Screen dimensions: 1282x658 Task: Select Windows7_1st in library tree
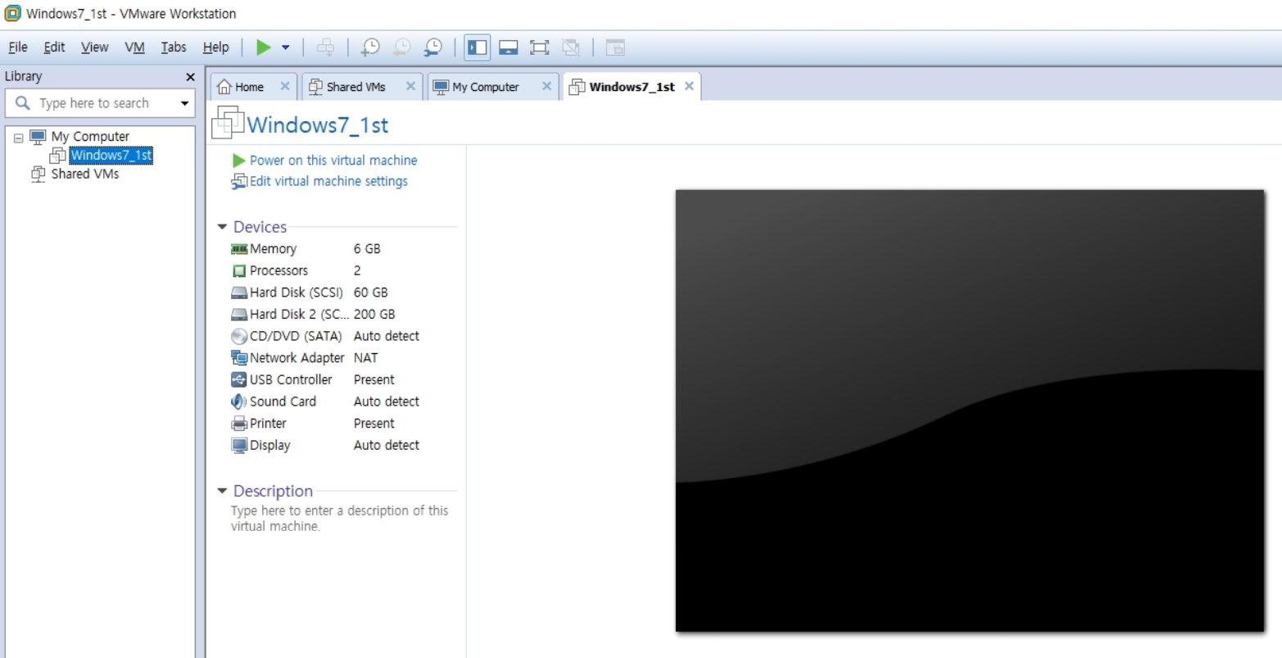pos(111,156)
